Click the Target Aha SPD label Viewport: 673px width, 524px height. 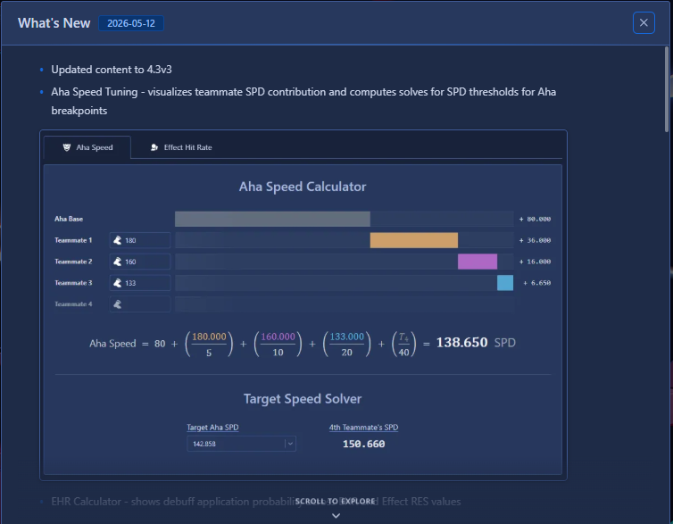212,428
